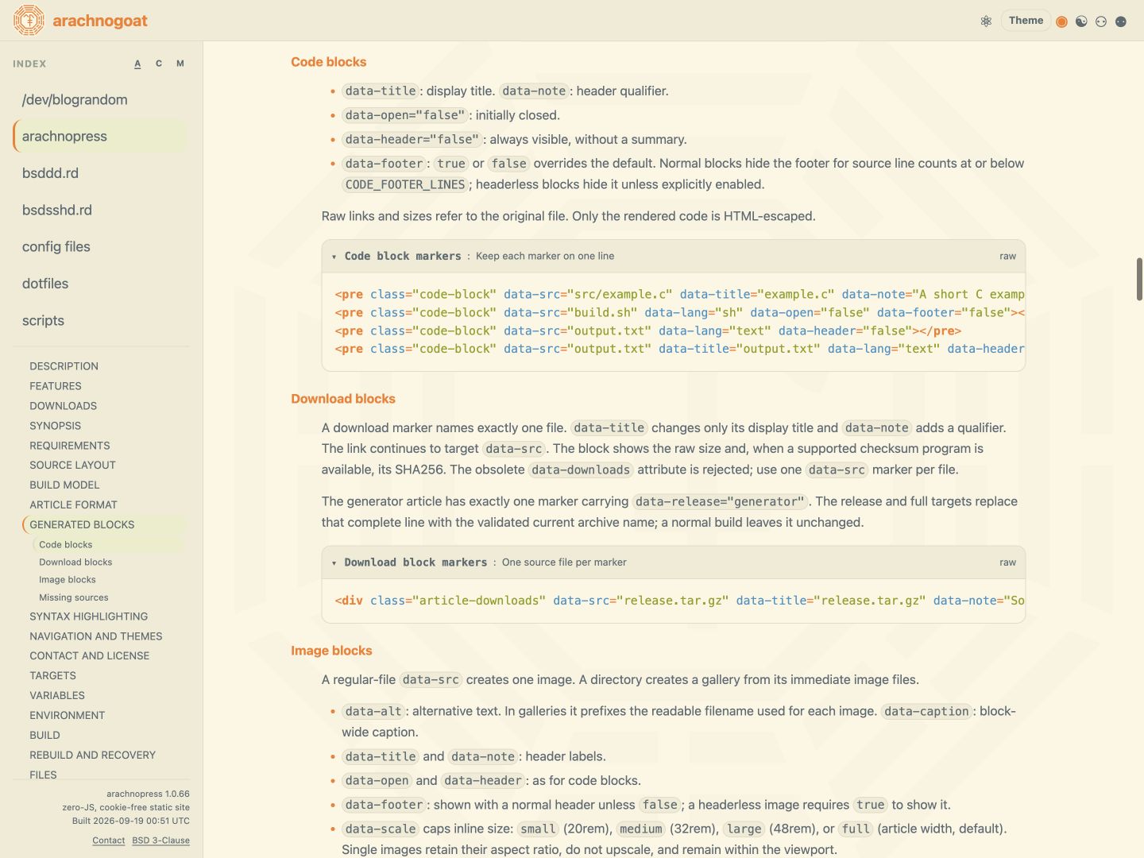Go to Missing sources subsection entry
Image resolution: width=1144 pixels, height=858 pixels.
tap(73, 597)
